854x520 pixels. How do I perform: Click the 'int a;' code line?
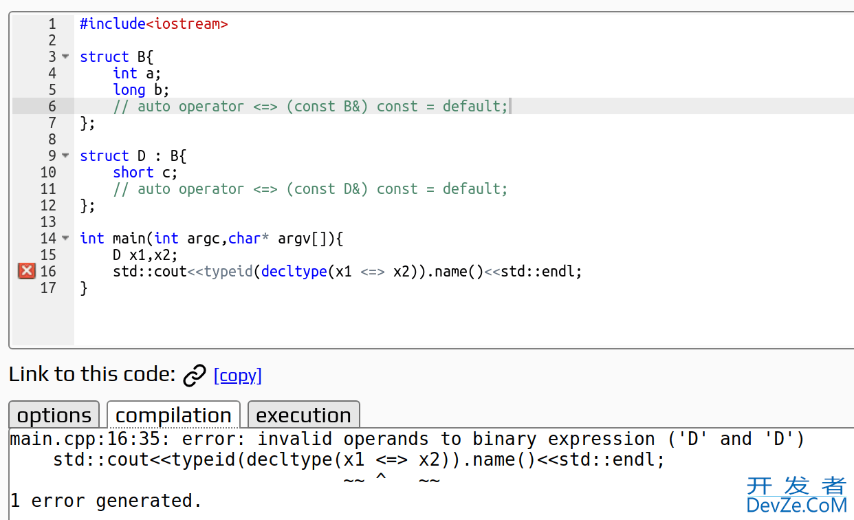click(x=137, y=73)
